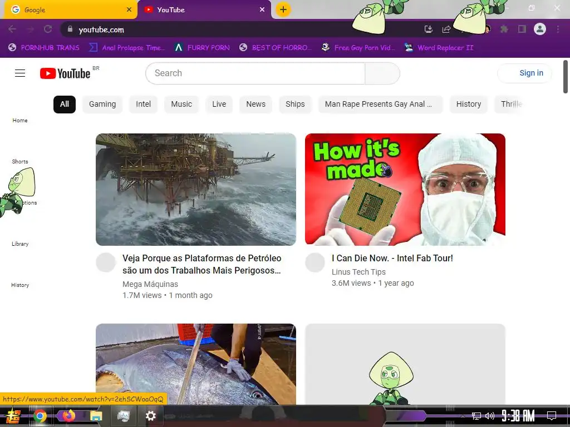This screenshot has height=427, width=570.
Task: Click the search submit button
Action: [382, 73]
